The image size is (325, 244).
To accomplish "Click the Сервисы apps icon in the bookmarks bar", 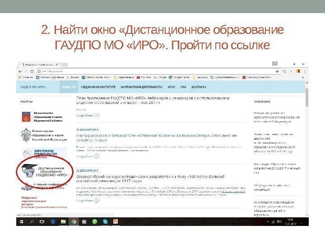I will coord(26,77).
